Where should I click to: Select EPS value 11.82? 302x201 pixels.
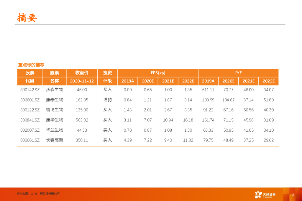[188, 140]
